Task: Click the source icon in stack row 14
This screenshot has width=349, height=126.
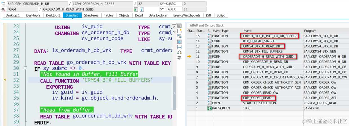Action: pos(209,41)
